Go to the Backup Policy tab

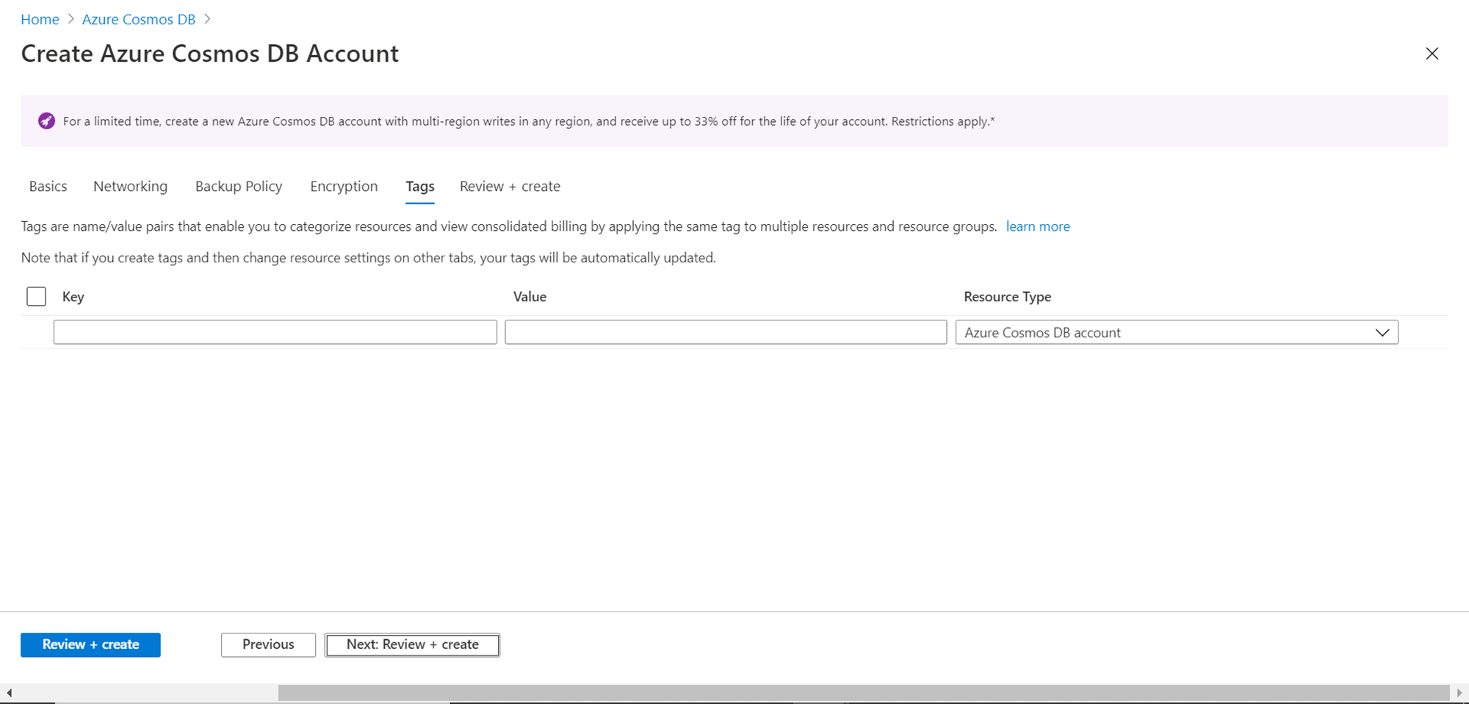click(239, 187)
